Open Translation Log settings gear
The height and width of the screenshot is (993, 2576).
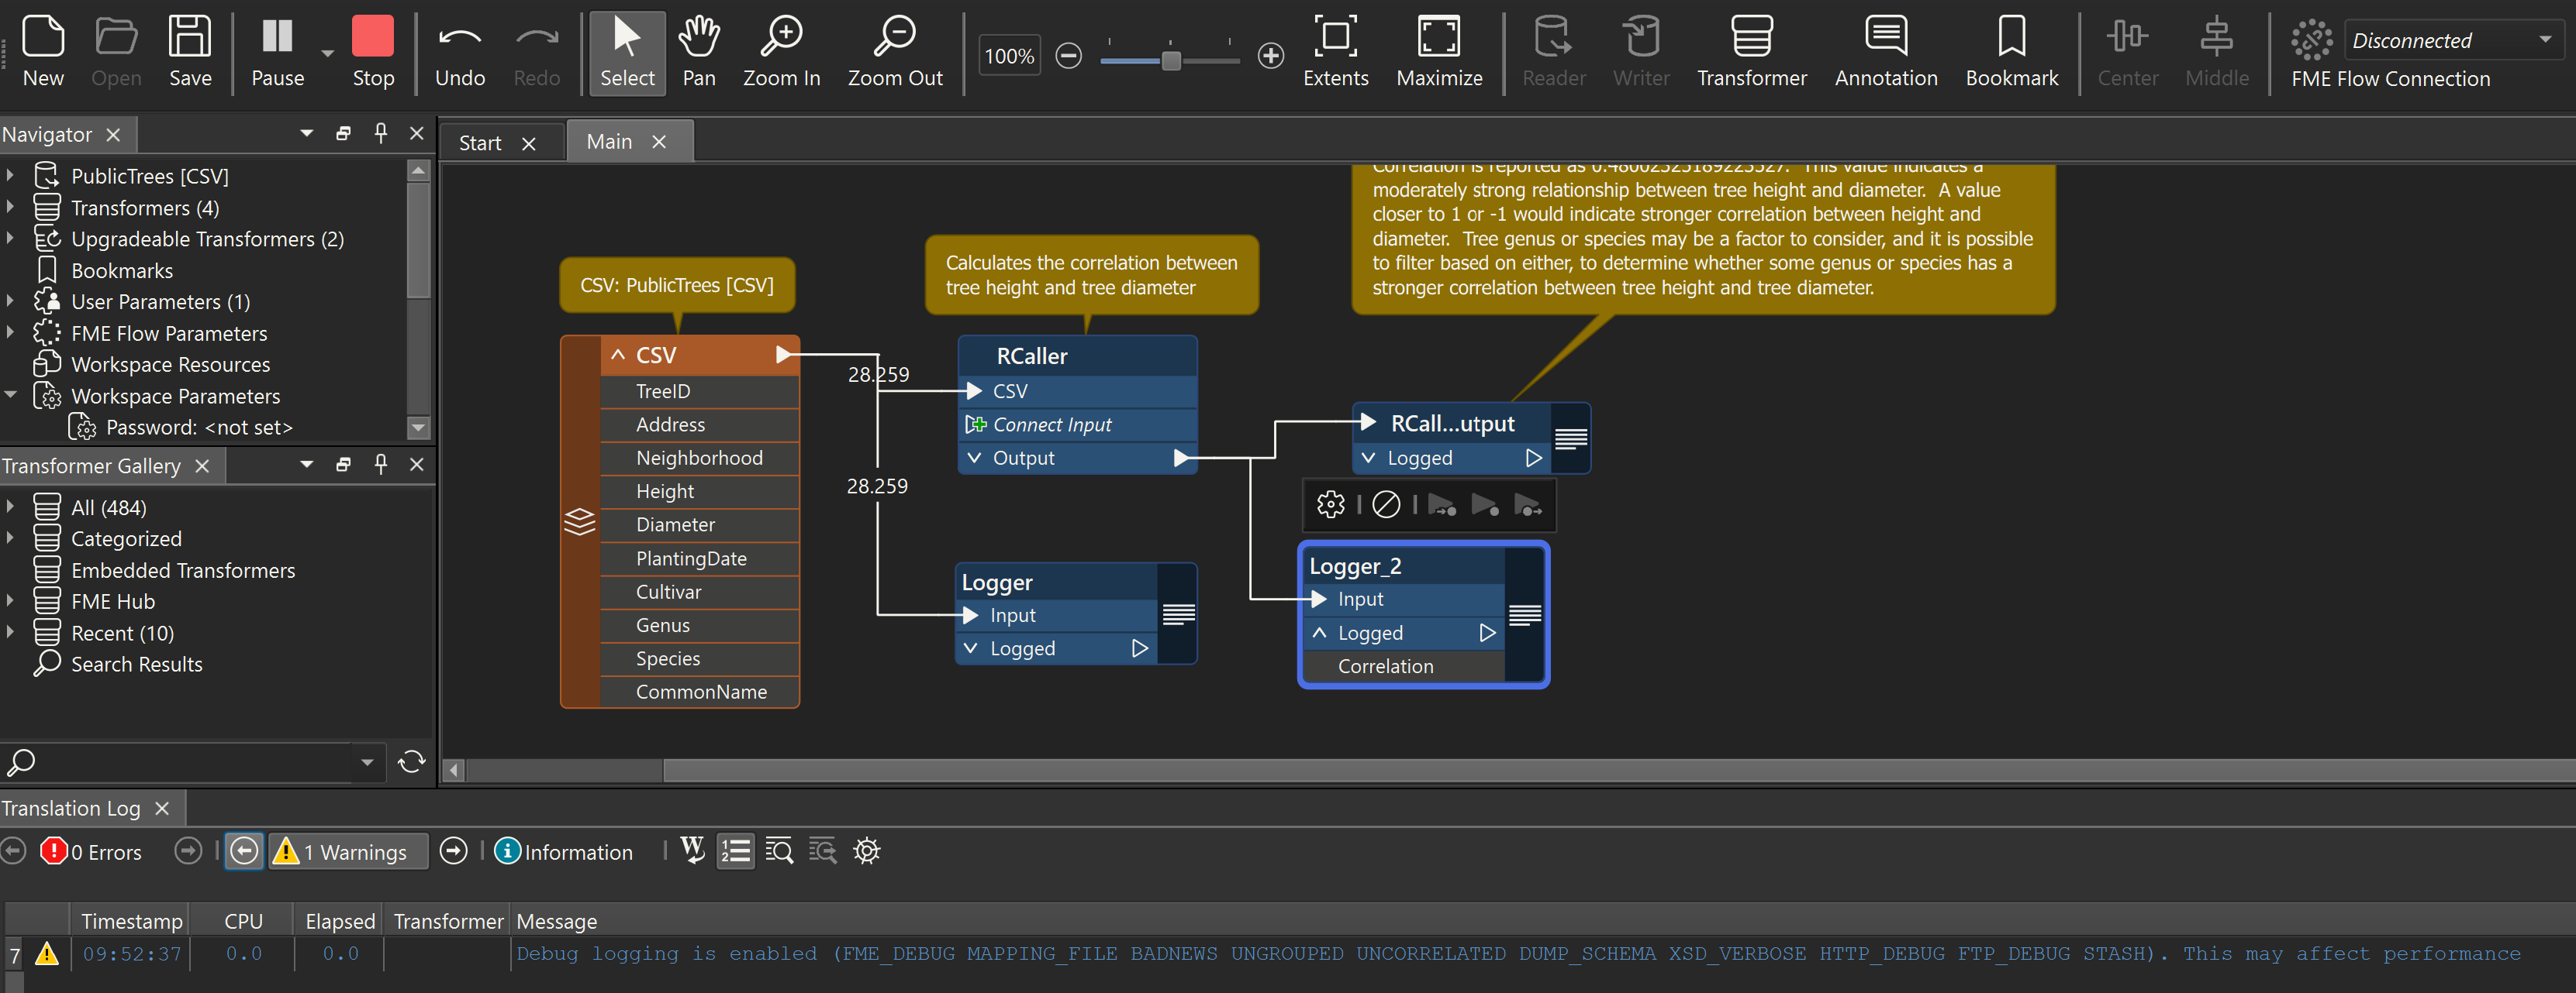coord(866,851)
